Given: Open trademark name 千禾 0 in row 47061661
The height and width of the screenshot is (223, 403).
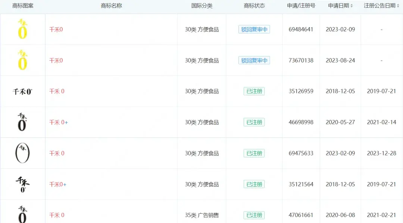Looking at the screenshot, I should point(57,215).
